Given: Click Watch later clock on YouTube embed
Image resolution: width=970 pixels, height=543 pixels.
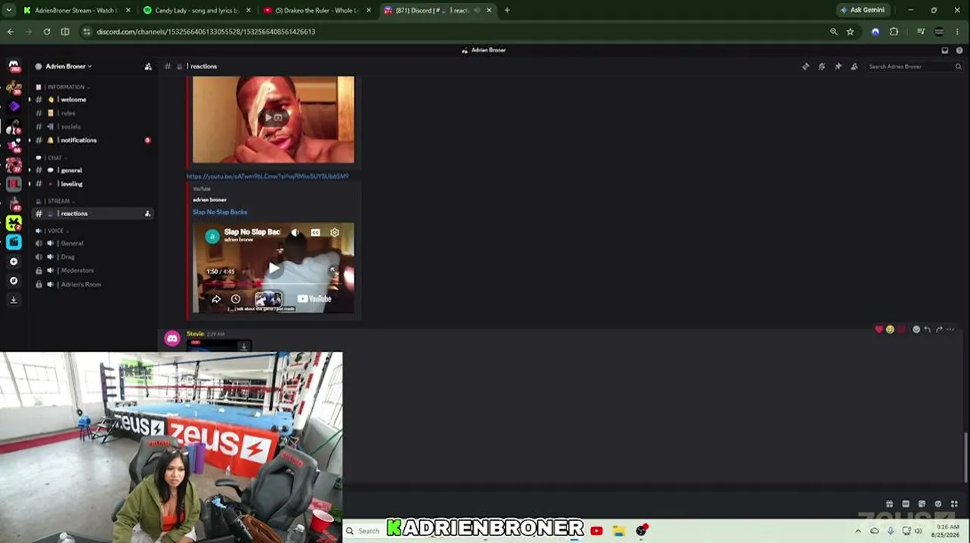Looking at the screenshot, I should click(236, 299).
